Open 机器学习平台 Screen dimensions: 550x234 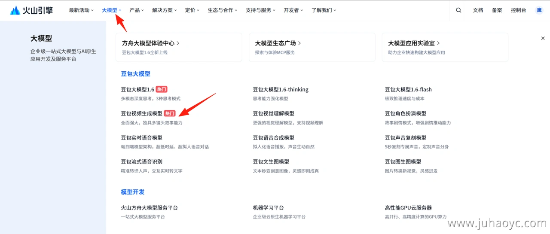click(x=269, y=207)
